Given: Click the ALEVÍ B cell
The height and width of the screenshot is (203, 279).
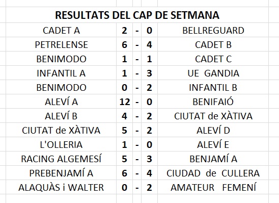Looking at the screenshot, I should pyautogui.click(x=61, y=116).
